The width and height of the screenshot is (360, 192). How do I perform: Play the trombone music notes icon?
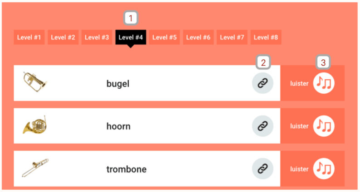click(324, 168)
